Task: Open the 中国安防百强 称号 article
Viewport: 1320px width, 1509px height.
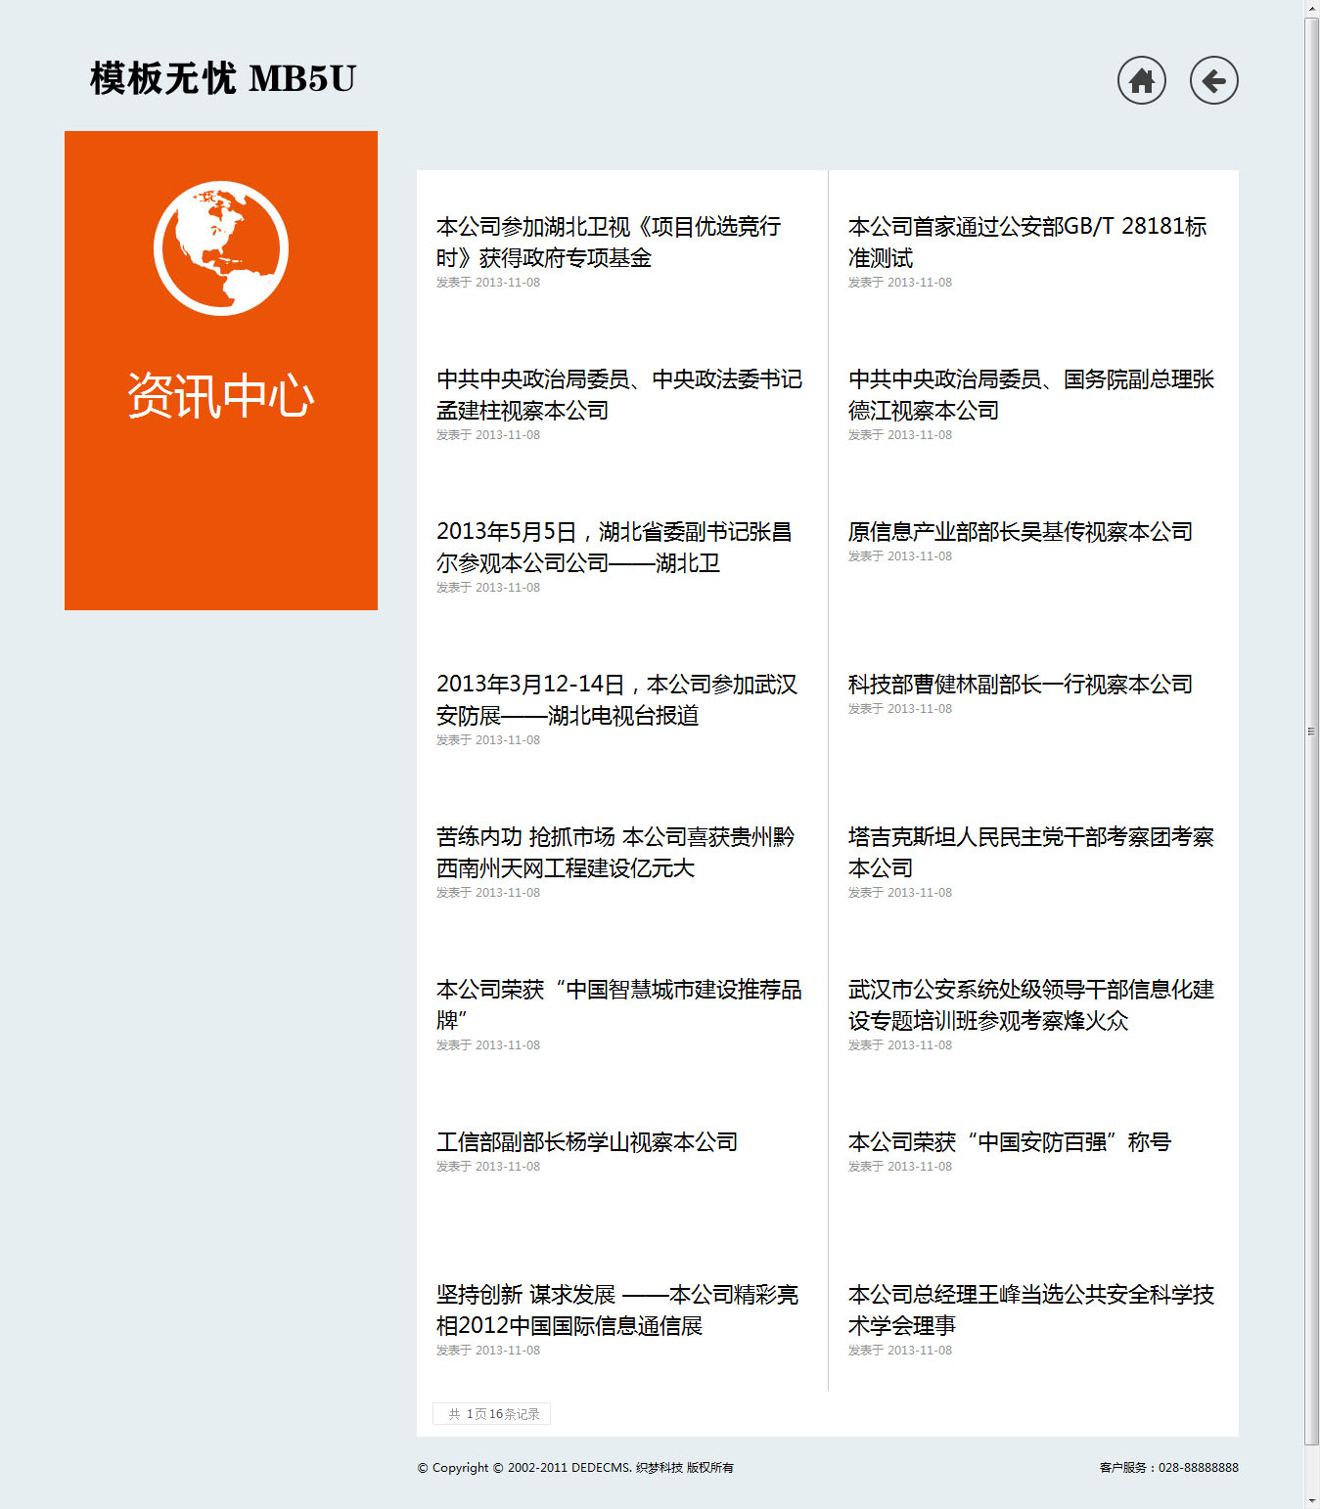Action: pos(1009,1142)
